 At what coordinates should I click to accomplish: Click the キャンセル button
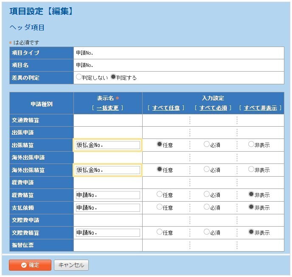[71, 265]
